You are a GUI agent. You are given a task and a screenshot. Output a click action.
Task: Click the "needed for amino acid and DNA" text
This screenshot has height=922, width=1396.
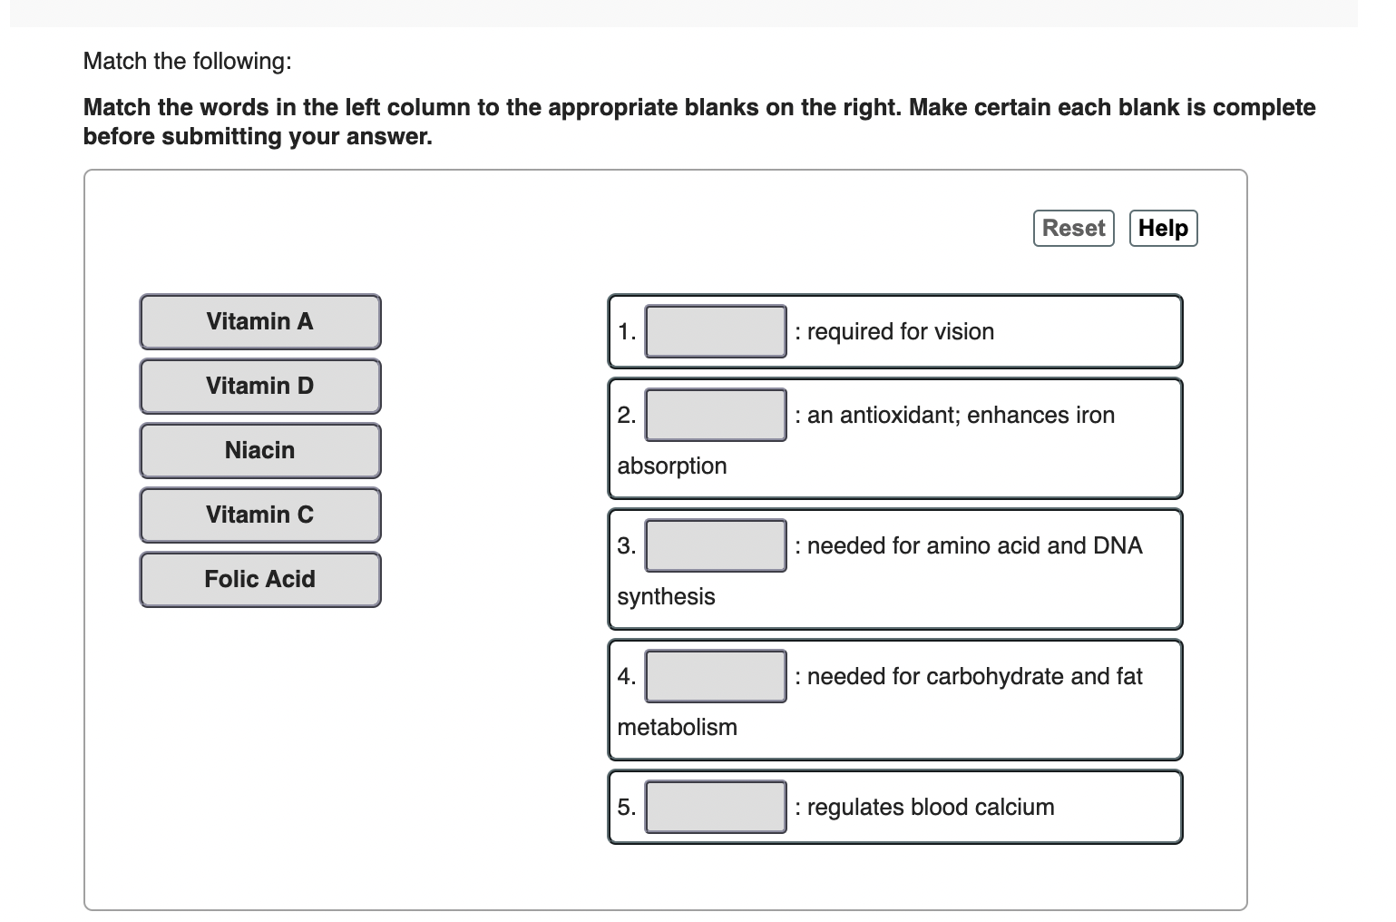[x=974, y=545]
